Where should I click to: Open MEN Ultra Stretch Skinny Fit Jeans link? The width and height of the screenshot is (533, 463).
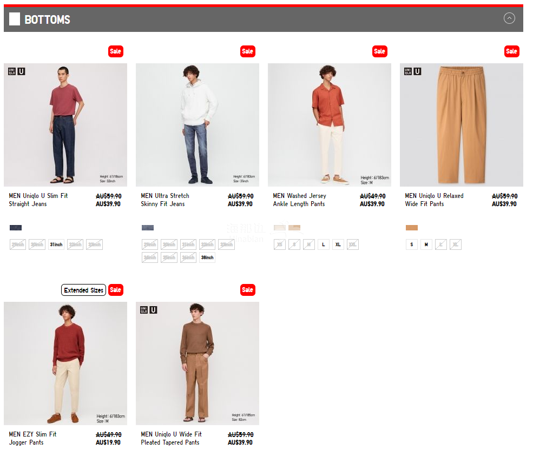pyautogui.click(x=165, y=200)
